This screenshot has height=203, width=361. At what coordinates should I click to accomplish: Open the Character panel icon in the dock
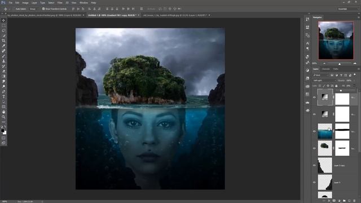click(x=307, y=43)
